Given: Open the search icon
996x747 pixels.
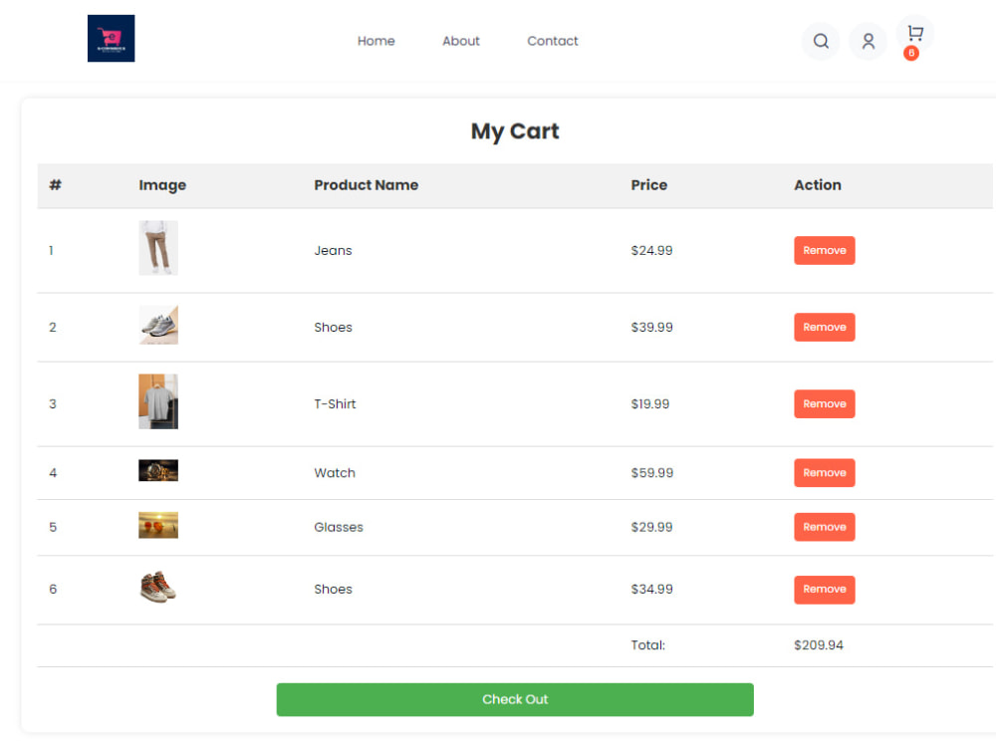Looking at the screenshot, I should 820,41.
